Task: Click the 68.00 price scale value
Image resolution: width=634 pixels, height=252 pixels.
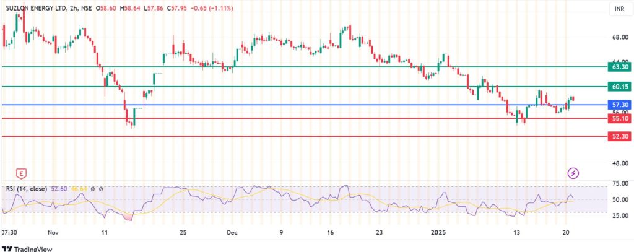Action: click(620, 37)
